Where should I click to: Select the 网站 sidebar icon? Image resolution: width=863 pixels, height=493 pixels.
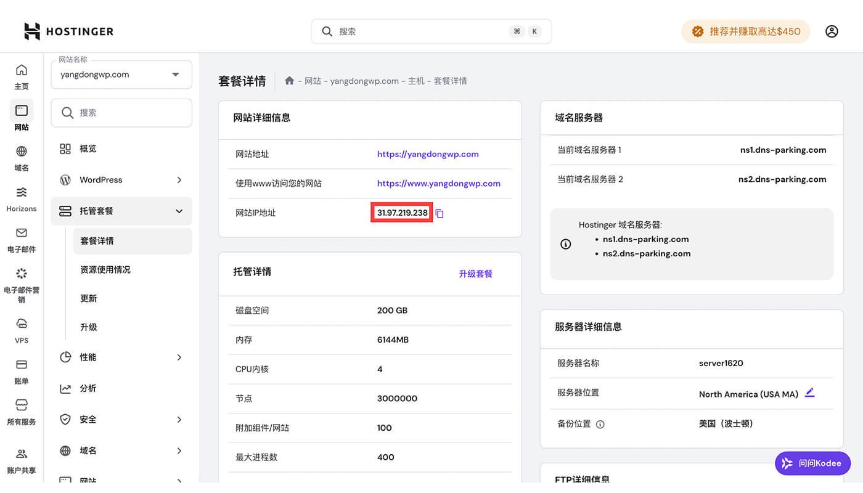tap(21, 117)
